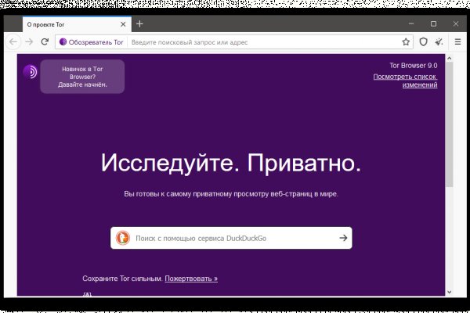Click the DuckDuckGo search input field
Screen dimensions: 470x313
tap(231, 238)
